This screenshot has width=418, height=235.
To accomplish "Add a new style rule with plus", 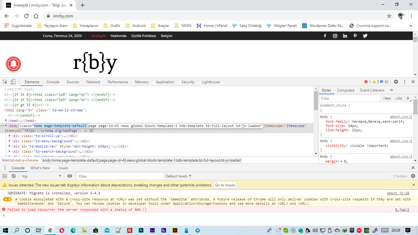I will point(408,98).
